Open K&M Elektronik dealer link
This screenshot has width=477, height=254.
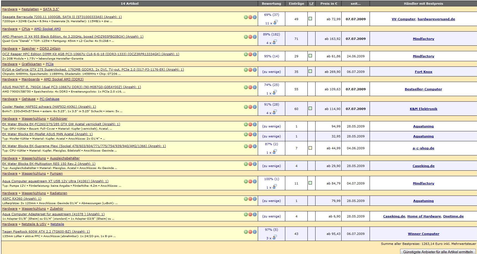(x=423, y=109)
